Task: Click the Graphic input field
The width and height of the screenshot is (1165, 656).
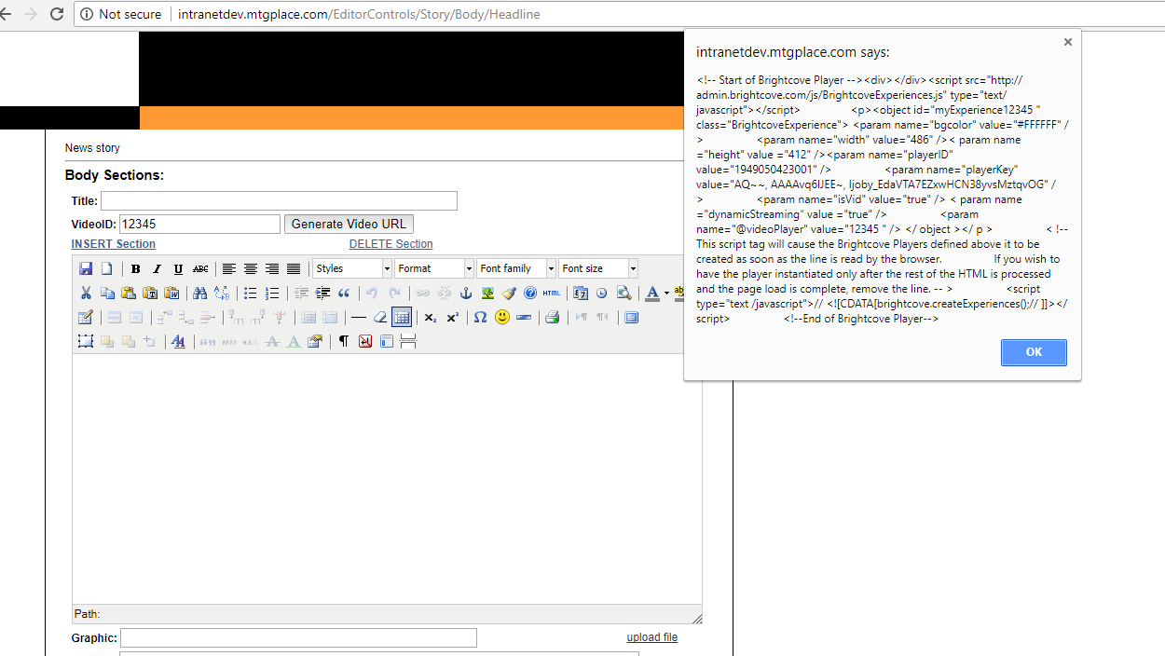Action: (298, 637)
